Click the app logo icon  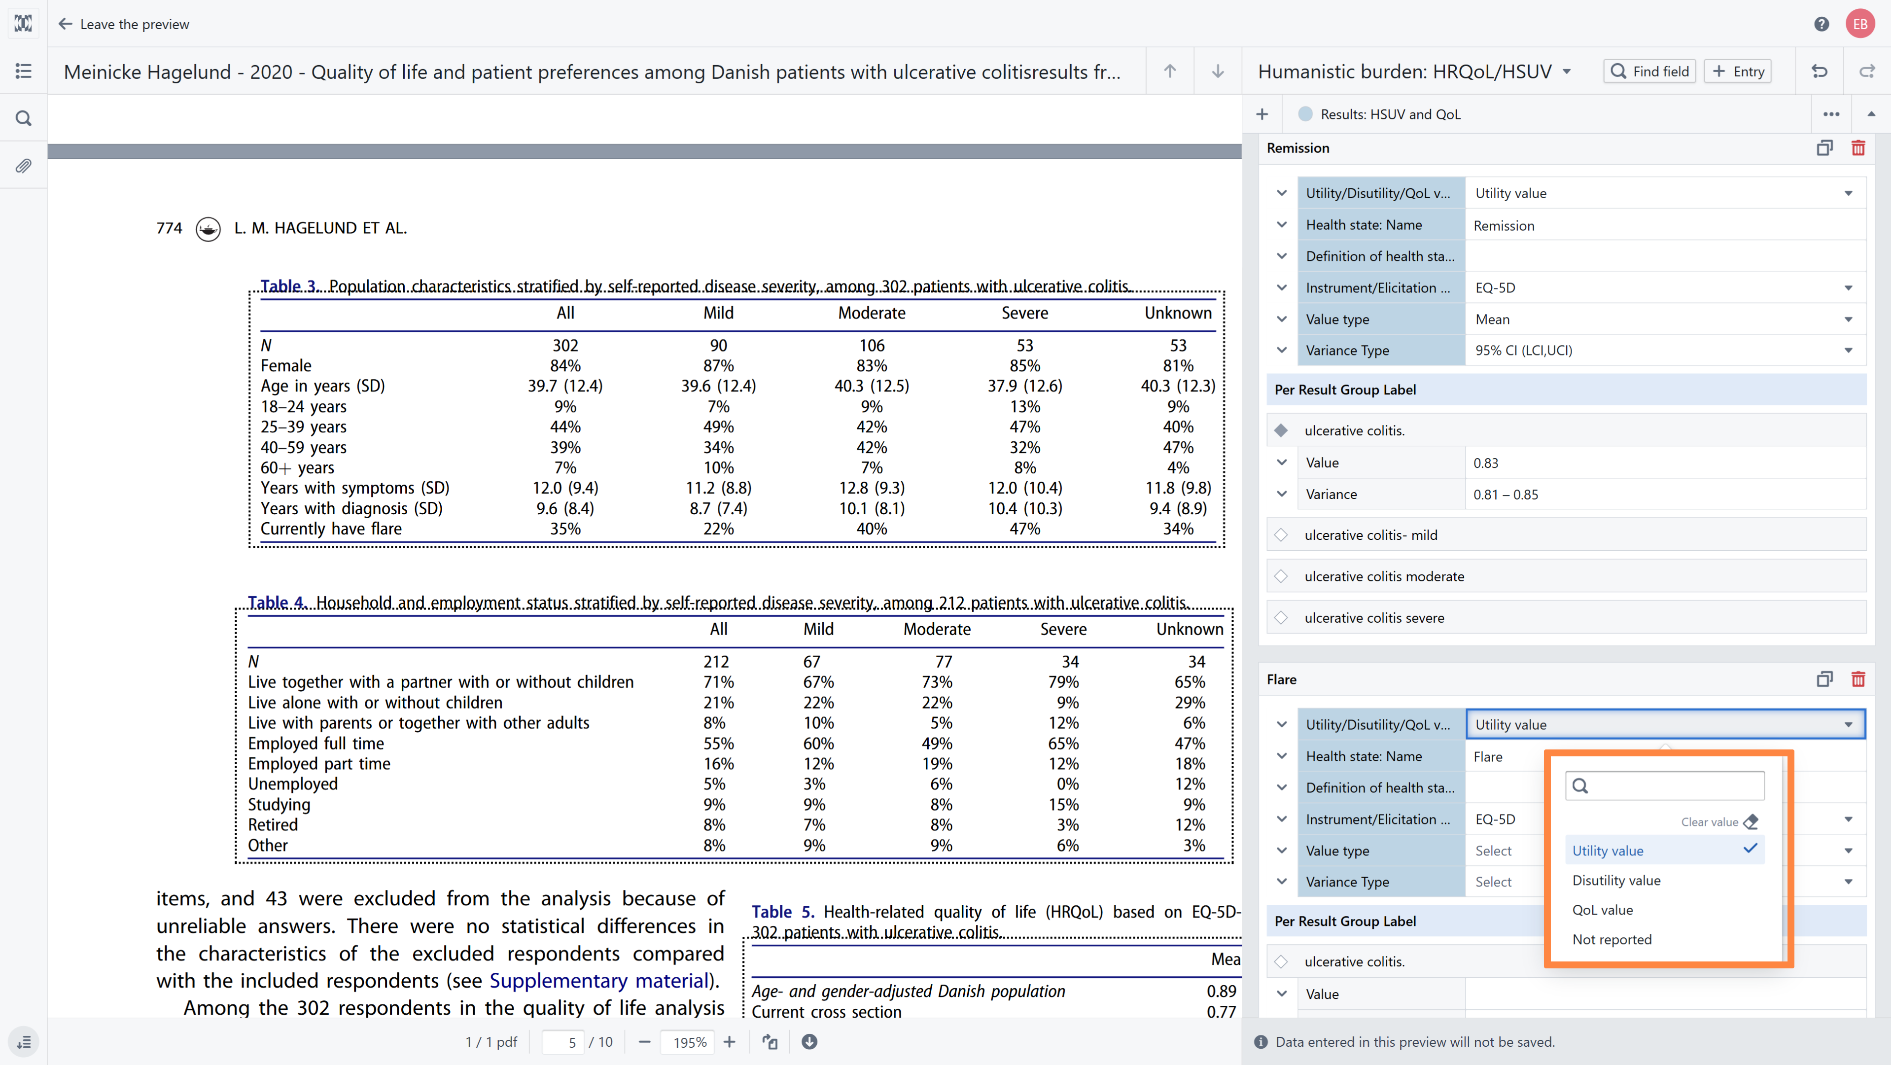pos(24,24)
